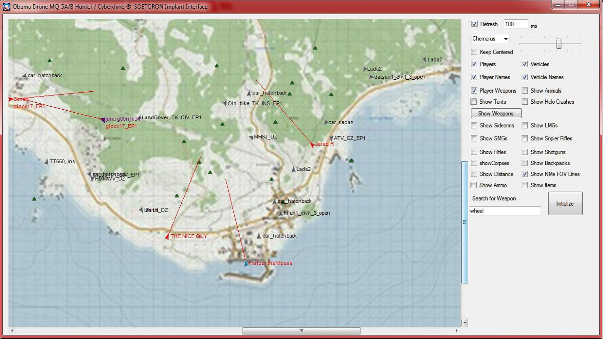Enable Show Tents checkbox
The width and height of the screenshot is (603, 339).
tap(474, 102)
